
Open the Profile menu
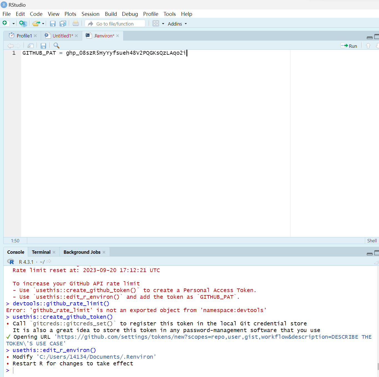[151, 14]
